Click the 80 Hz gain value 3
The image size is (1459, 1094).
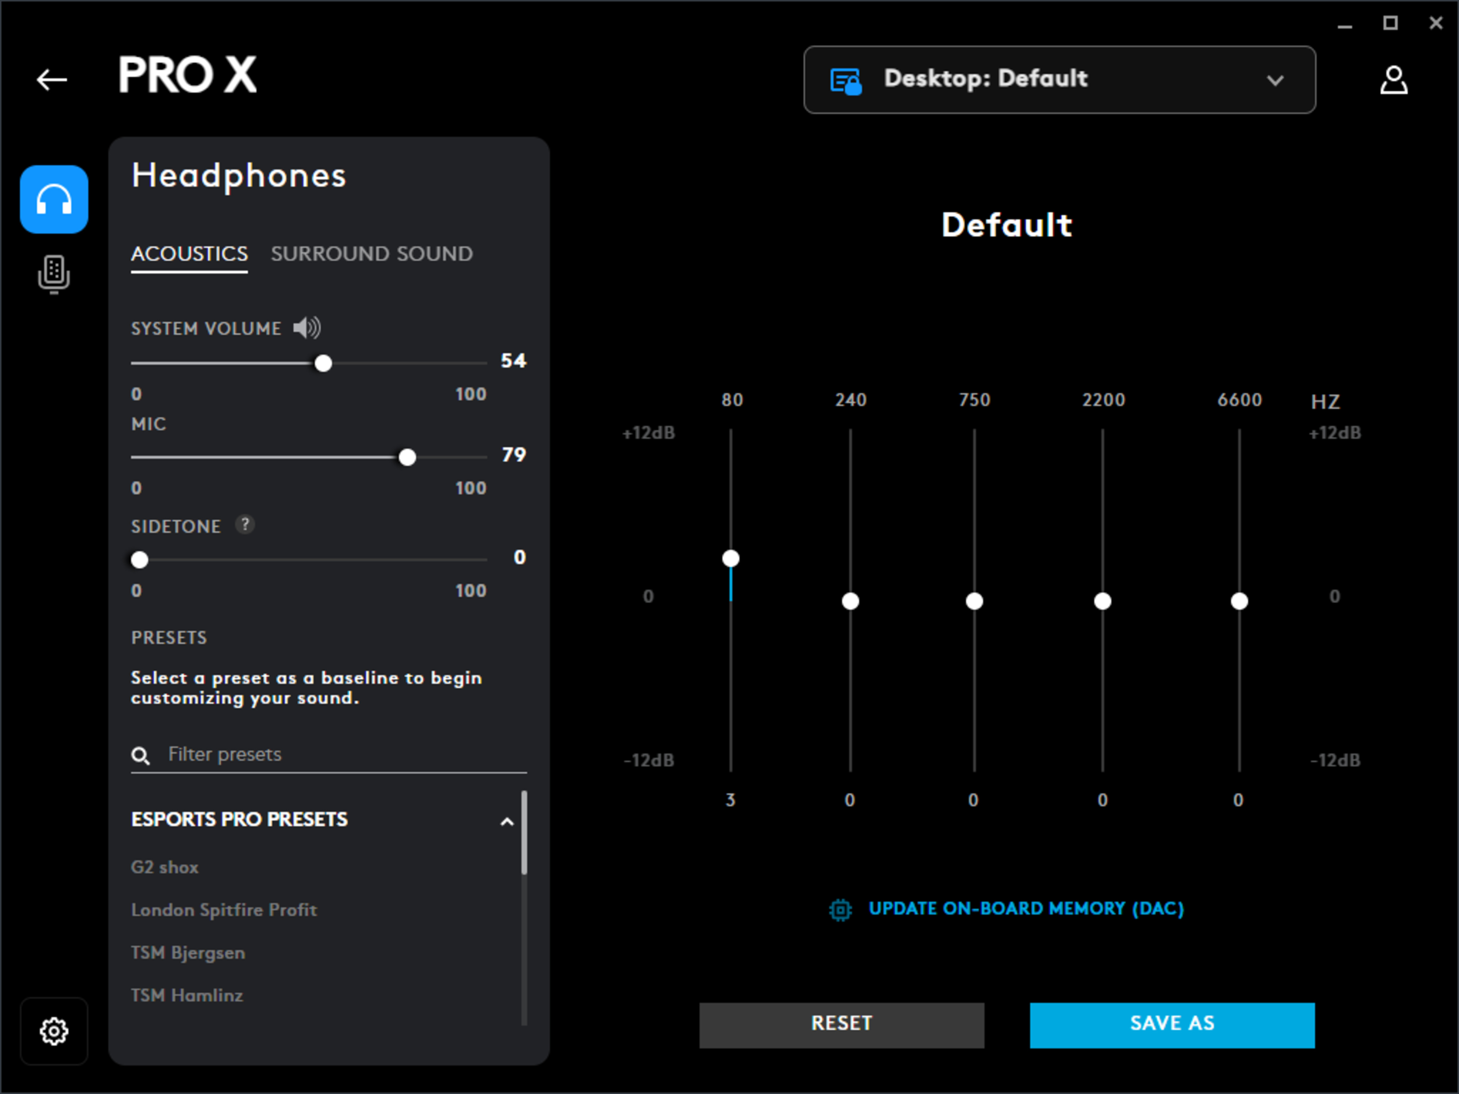tap(730, 800)
